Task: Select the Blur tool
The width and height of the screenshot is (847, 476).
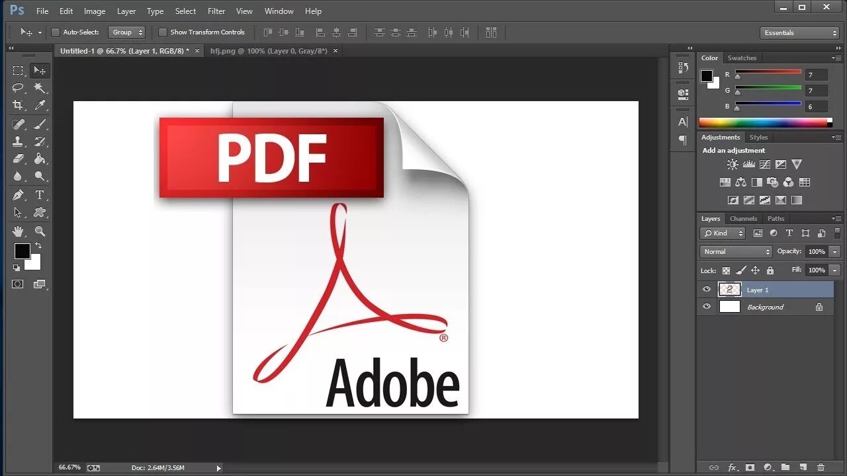Action: 18,177
